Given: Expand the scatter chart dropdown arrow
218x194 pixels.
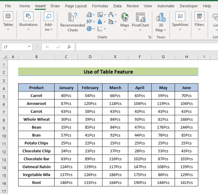Looking at the screenshot, I should 105,29.
